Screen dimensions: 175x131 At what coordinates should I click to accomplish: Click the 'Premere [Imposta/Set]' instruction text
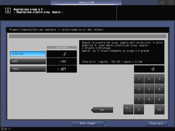pos(57,30)
